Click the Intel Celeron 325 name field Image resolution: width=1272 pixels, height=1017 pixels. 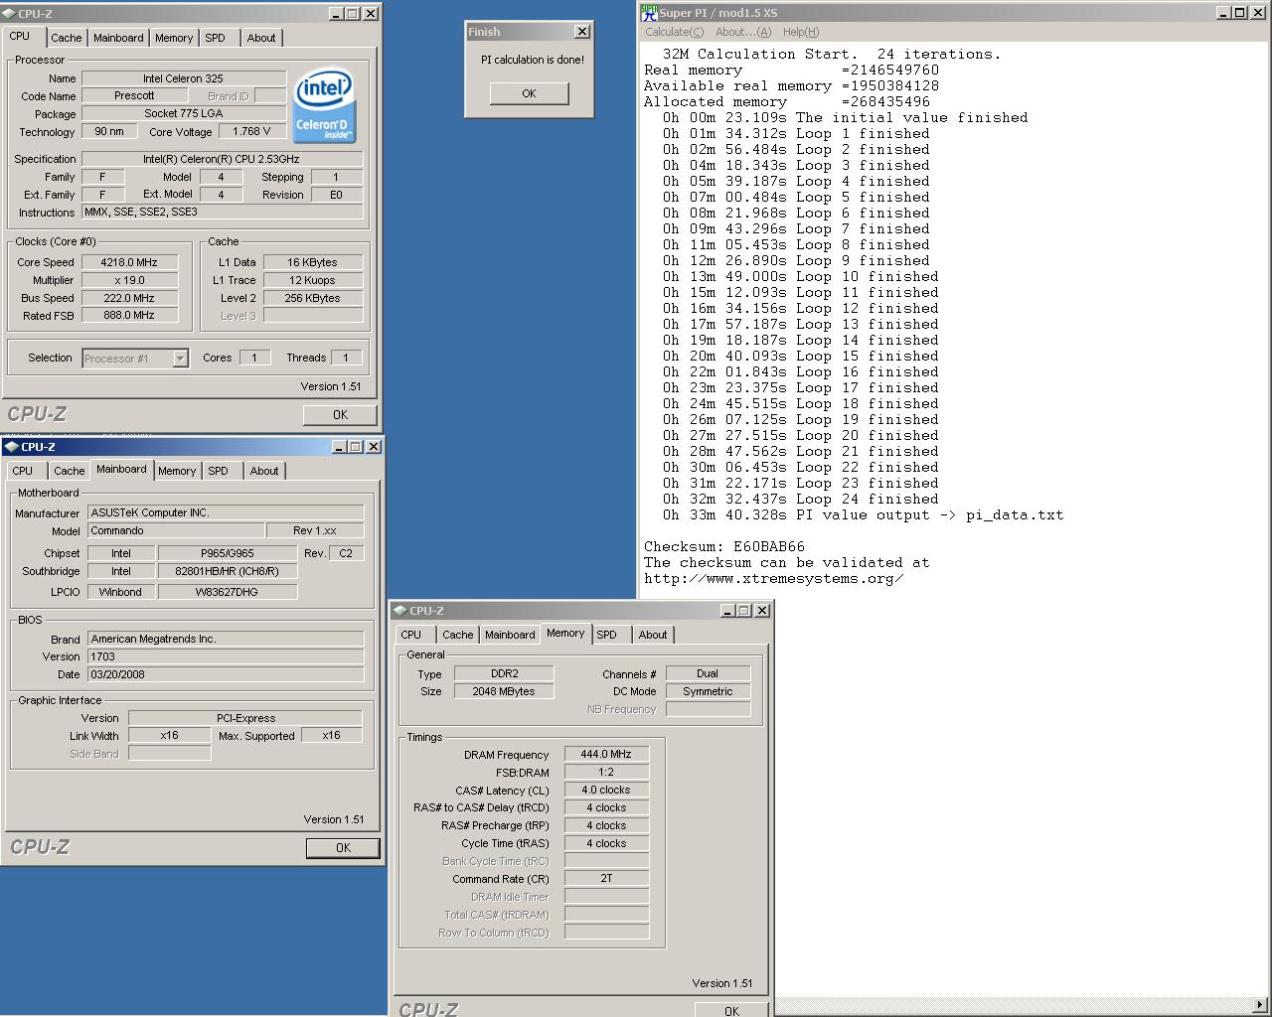click(x=184, y=77)
